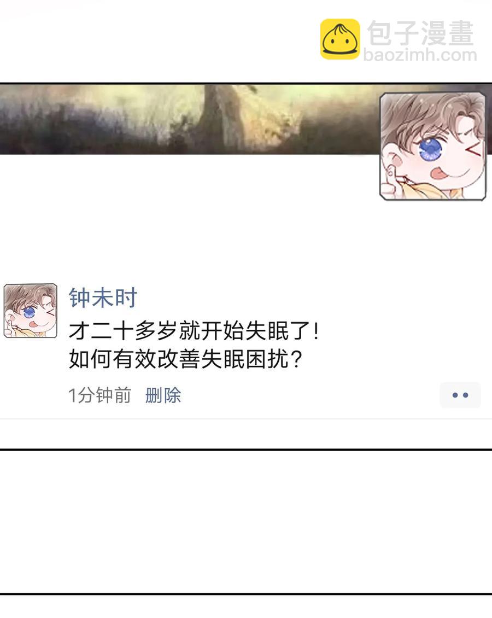Open the two-dot like and comment button
The height and width of the screenshot is (618, 492).
click(x=460, y=395)
